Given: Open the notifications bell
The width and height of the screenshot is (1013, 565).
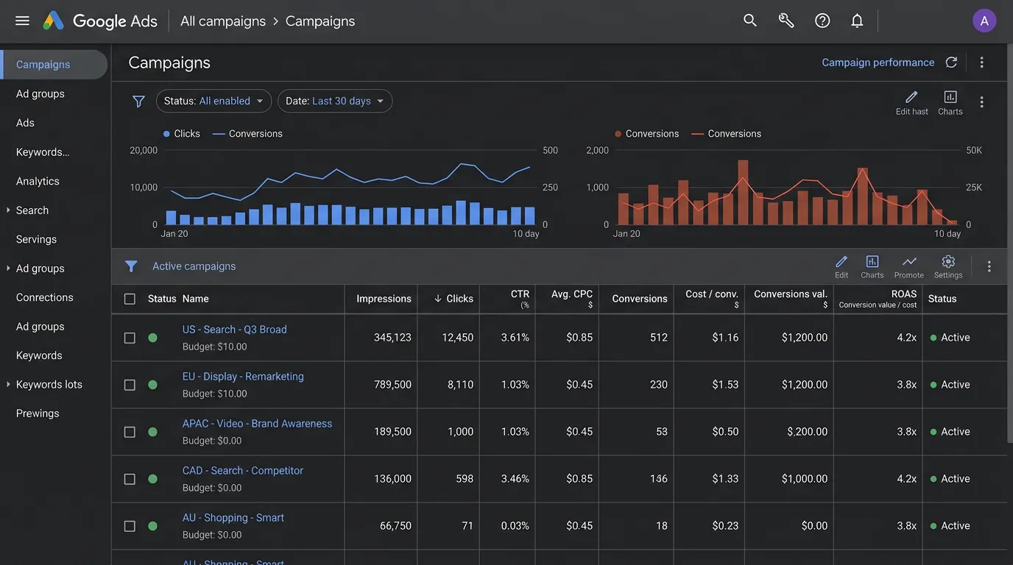Looking at the screenshot, I should [857, 21].
